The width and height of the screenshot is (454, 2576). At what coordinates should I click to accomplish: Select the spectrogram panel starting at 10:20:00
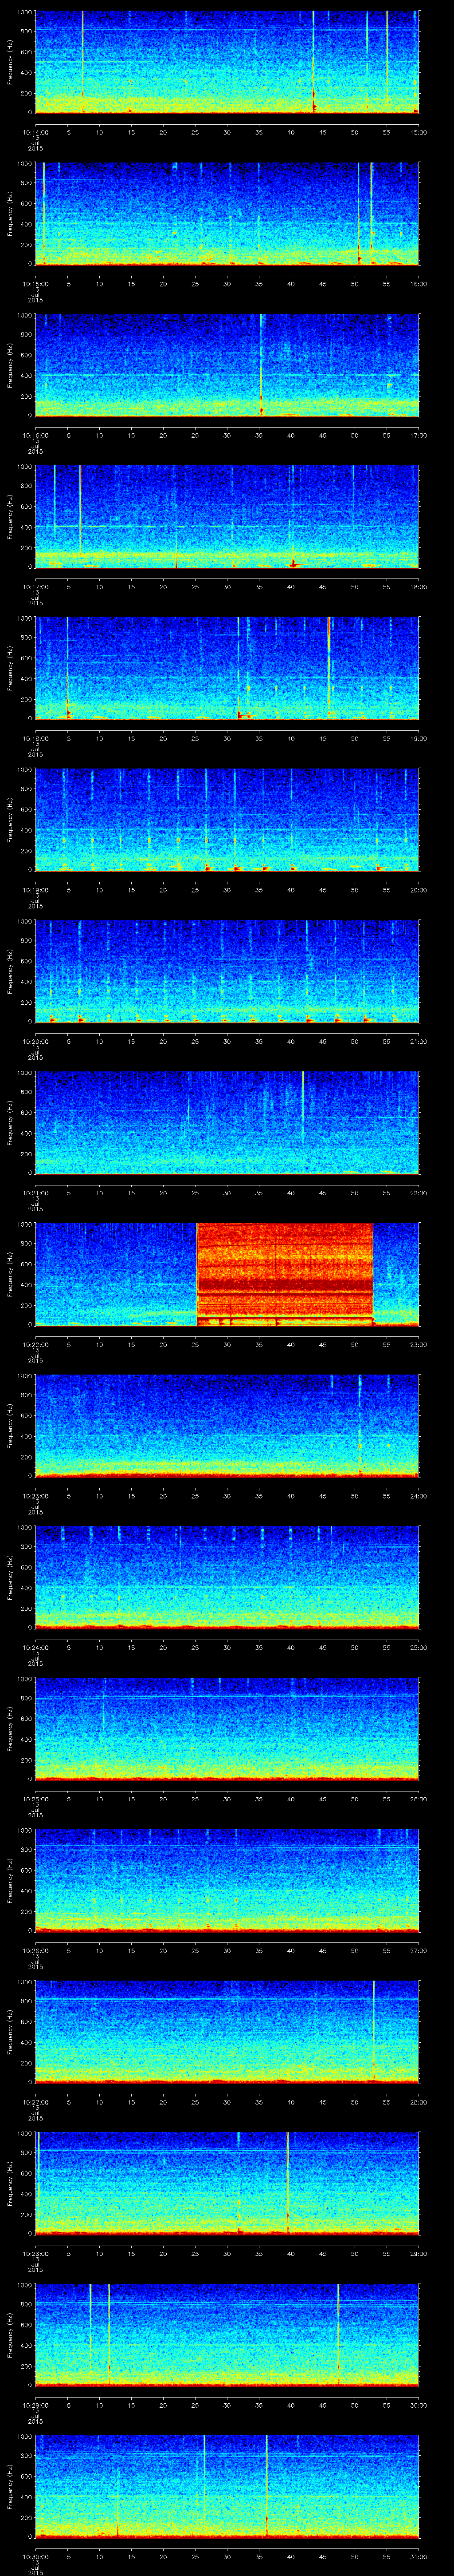(x=227, y=971)
